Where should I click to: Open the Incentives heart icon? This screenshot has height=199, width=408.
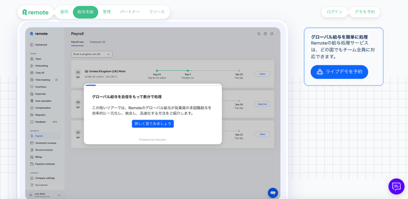[x=32, y=87]
